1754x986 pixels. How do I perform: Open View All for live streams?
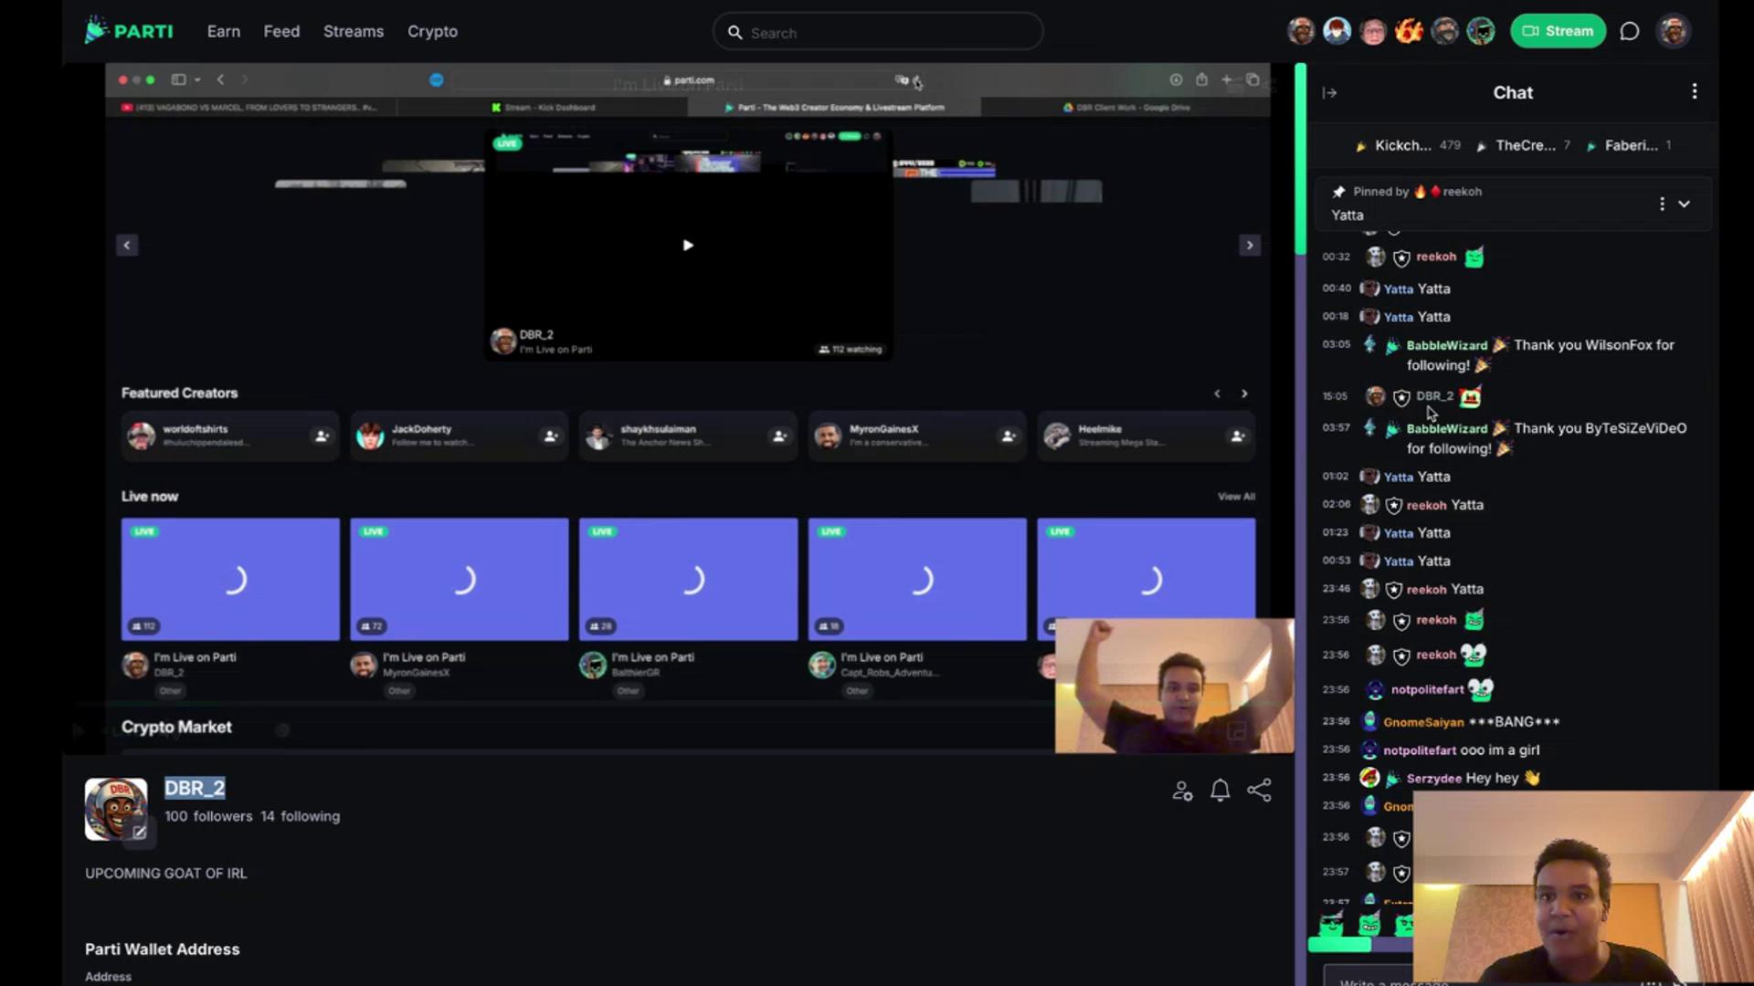click(1236, 496)
